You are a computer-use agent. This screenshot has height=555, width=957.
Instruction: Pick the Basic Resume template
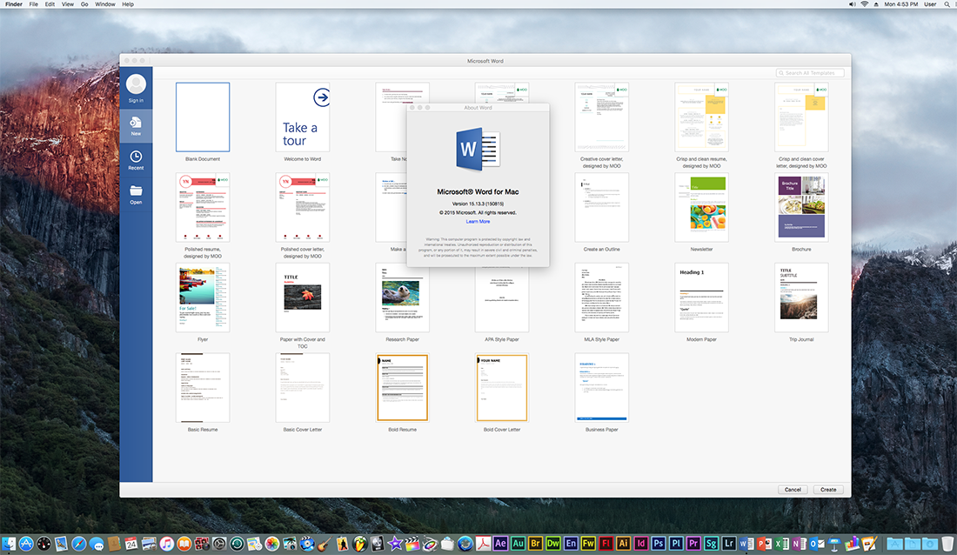tap(203, 388)
